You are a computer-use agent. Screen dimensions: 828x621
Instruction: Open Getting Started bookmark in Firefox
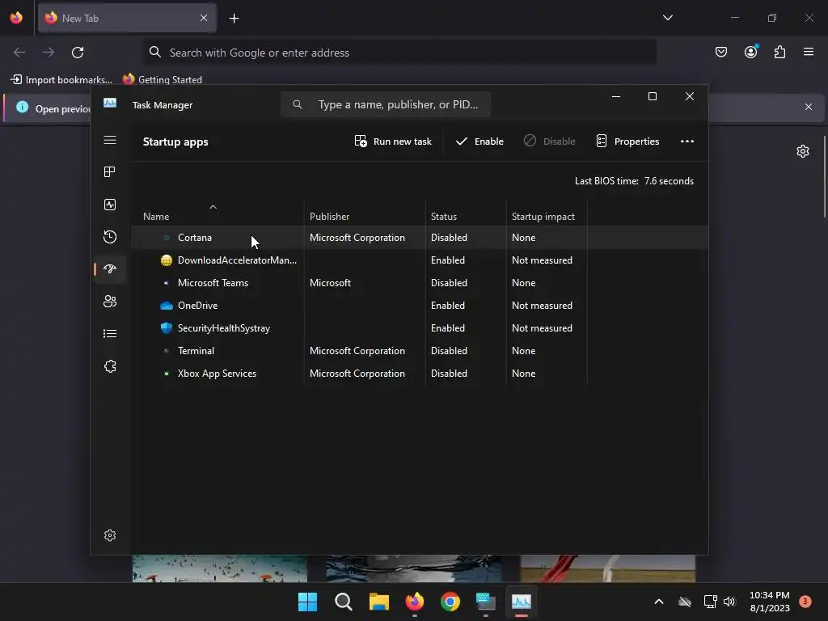[163, 80]
